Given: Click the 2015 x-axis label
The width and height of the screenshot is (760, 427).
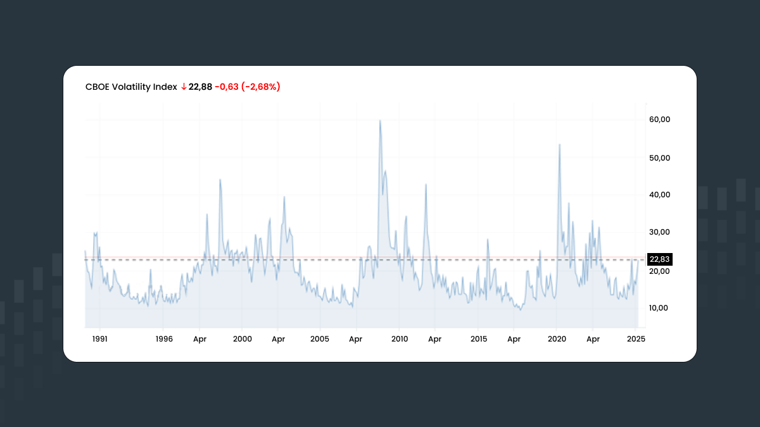Looking at the screenshot, I should [x=479, y=339].
